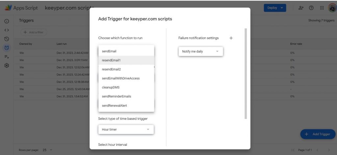Expand the Hour timer dropdown
Screen dimensions: 337x155
[x=126, y=130]
